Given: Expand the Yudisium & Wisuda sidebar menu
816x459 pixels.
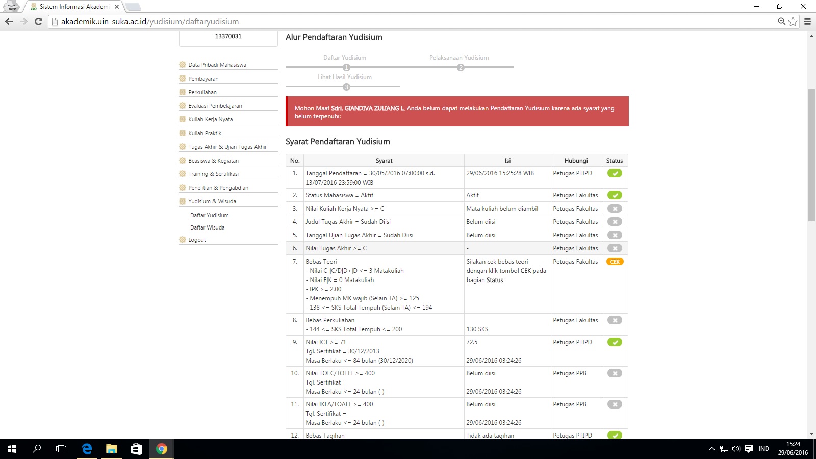Looking at the screenshot, I should [212, 201].
